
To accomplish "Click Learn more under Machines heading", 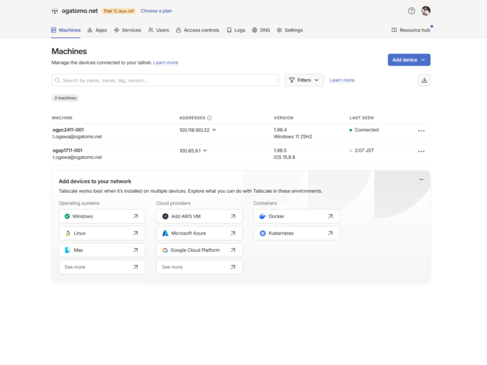I will tap(166, 63).
